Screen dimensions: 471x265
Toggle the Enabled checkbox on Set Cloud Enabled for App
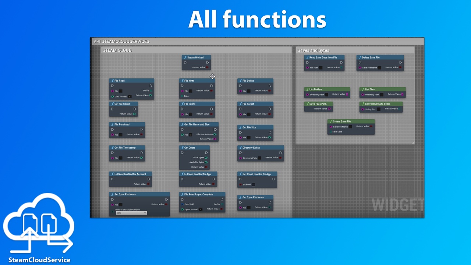(254, 184)
